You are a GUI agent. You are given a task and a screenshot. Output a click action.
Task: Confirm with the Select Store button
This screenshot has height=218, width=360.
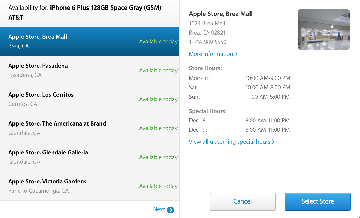click(x=318, y=201)
